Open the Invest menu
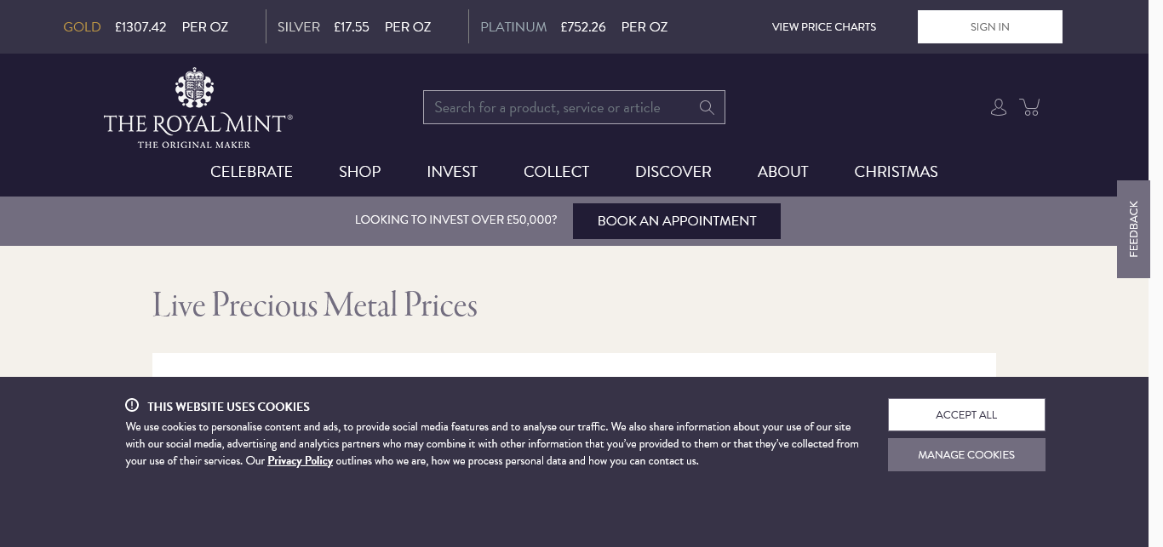The height and width of the screenshot is (547, 1163). tap(452, 172)
